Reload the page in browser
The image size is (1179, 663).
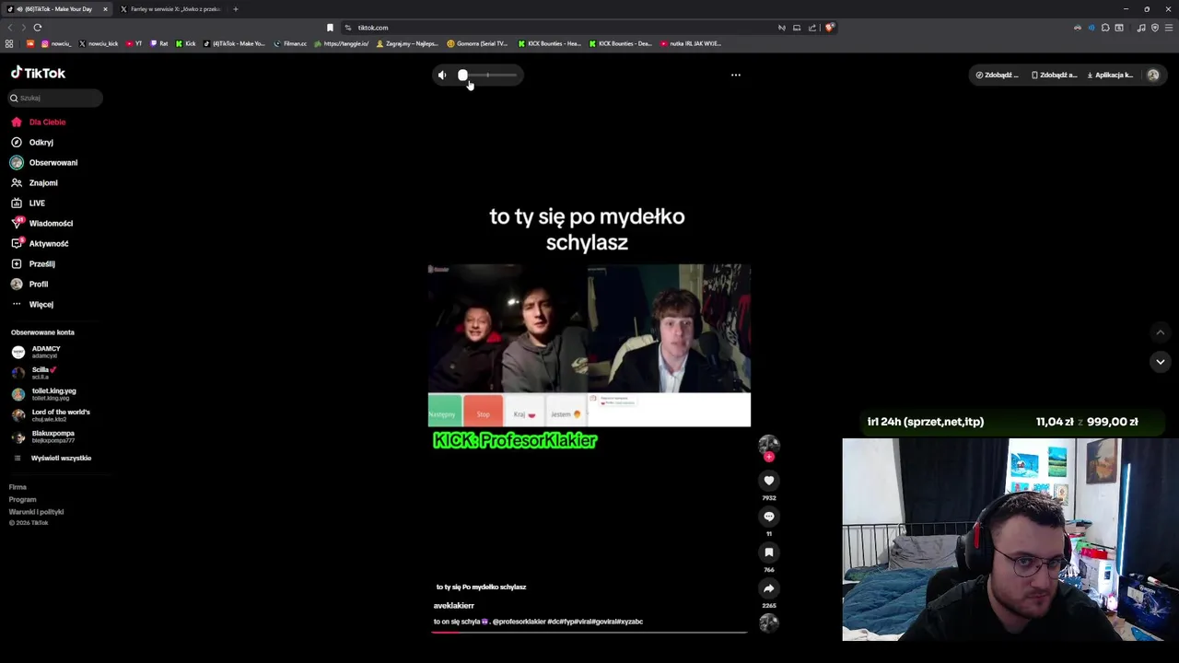click(x=38, y=28)
